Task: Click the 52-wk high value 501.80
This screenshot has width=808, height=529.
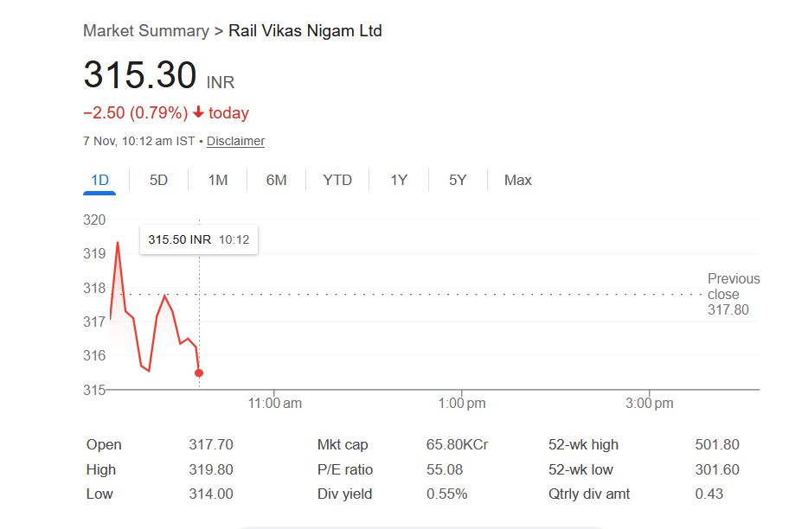Action: (717, 444)
